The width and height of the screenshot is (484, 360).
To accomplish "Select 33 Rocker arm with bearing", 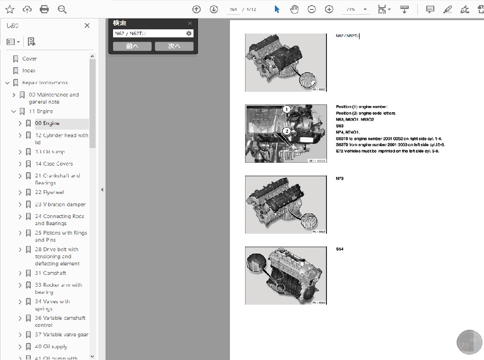I will (x=59, y=289).
